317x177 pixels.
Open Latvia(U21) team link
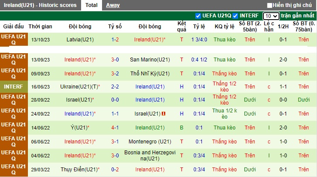pos(80,40)
